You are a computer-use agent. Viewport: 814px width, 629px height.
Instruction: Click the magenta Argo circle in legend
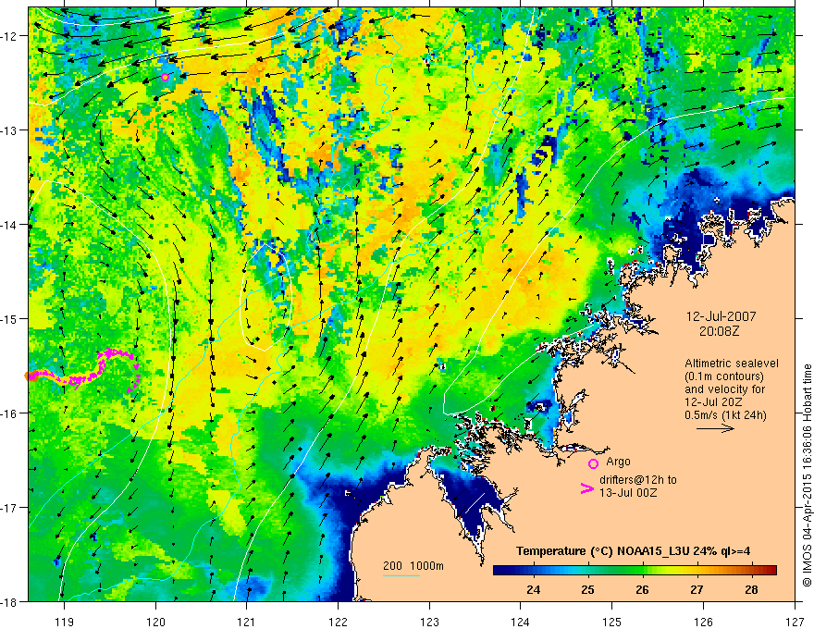tap(593, 463)
